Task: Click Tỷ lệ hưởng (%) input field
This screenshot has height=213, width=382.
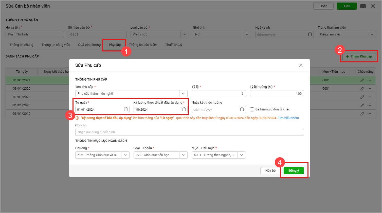Action: [x=277, y=94]
